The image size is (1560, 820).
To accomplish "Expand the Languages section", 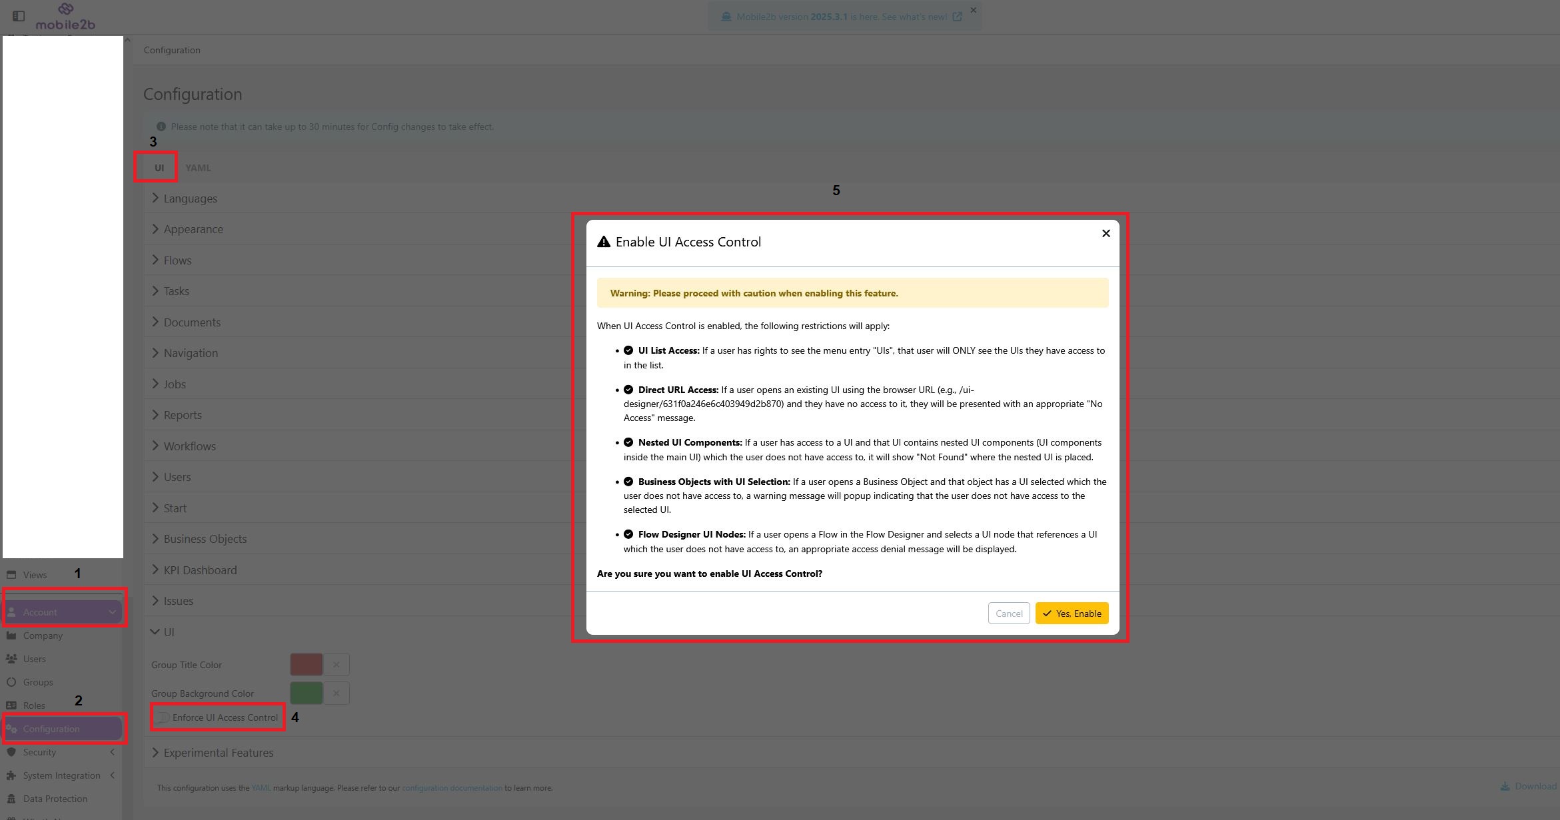I will pos(190,198).
